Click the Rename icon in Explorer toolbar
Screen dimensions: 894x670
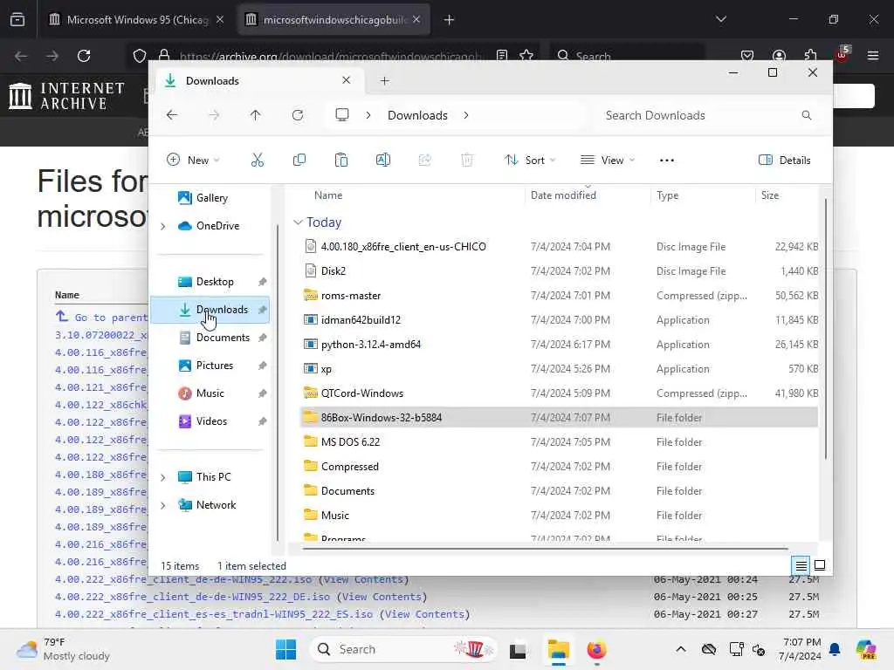coord(383,161)
